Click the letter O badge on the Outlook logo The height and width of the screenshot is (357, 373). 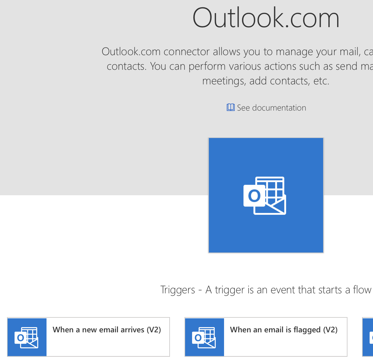[x=255, y=196]
